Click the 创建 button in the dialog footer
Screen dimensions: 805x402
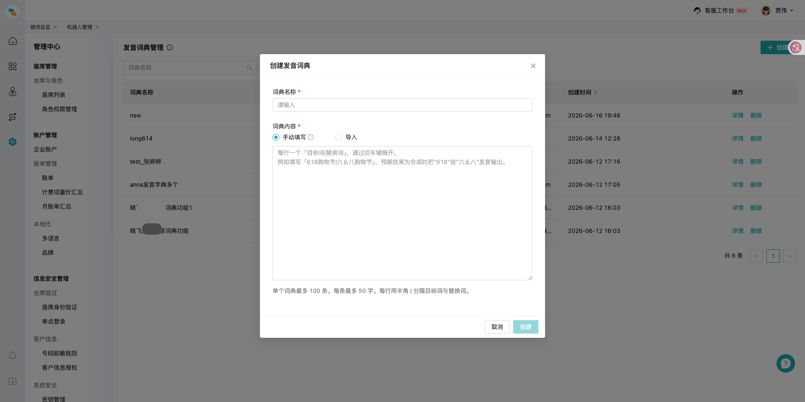(526, 327)
